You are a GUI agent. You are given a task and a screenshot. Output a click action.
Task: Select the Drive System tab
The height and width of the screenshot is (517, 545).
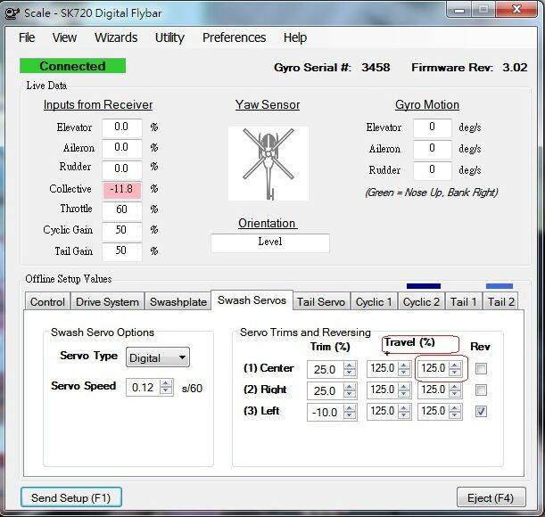click(x=107, y=301)
